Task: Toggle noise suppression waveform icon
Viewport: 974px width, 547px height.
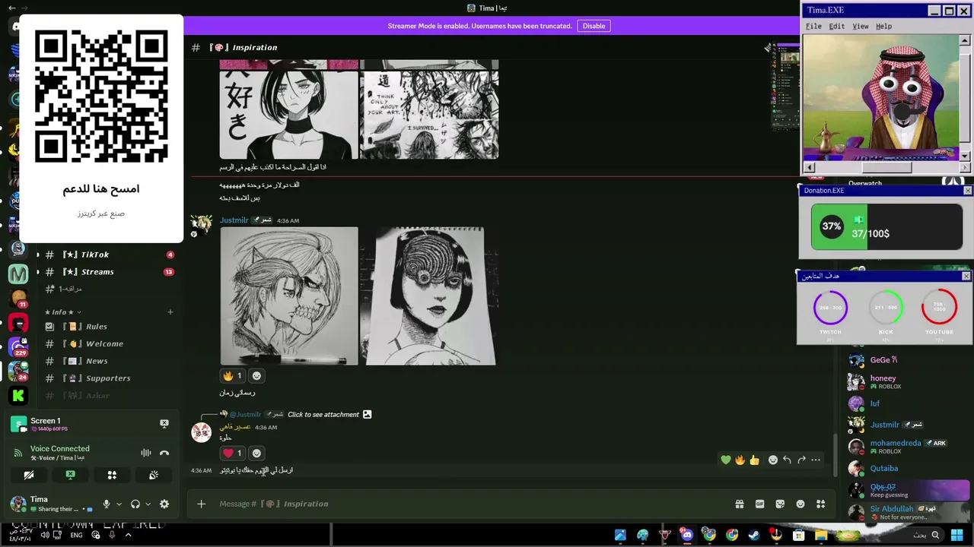Action: [x=146, y=453]
